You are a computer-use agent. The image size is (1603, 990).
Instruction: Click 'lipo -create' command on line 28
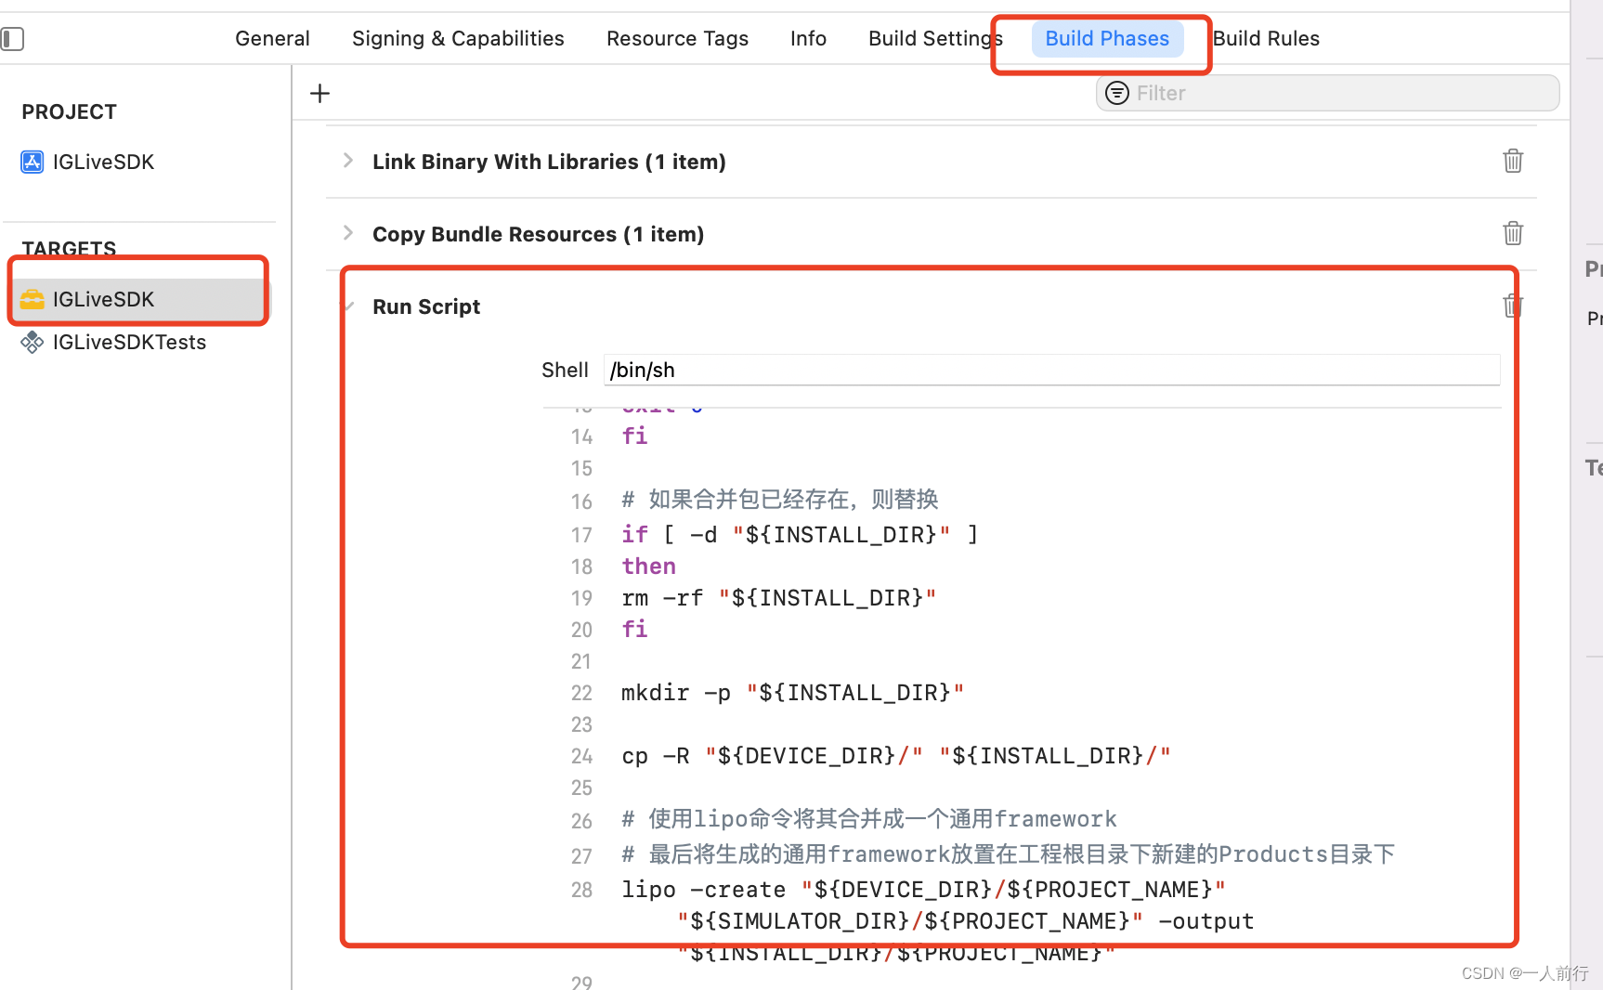[923, 890]
